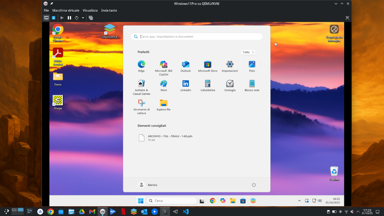Screen dimensions: 384x216
Task: Expand the VM shutdown options dropdown arrow
Action: coord(83,18)
